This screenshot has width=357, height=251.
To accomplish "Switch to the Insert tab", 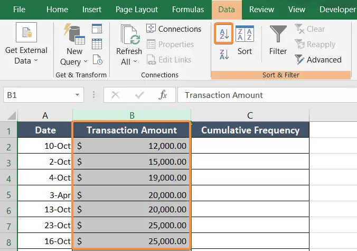I will click(92, 10).
